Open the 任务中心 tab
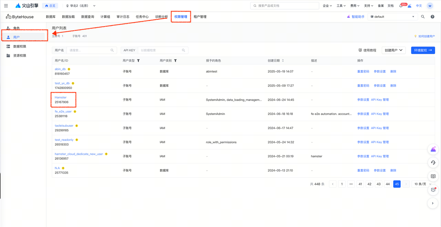 pos(142,17)
